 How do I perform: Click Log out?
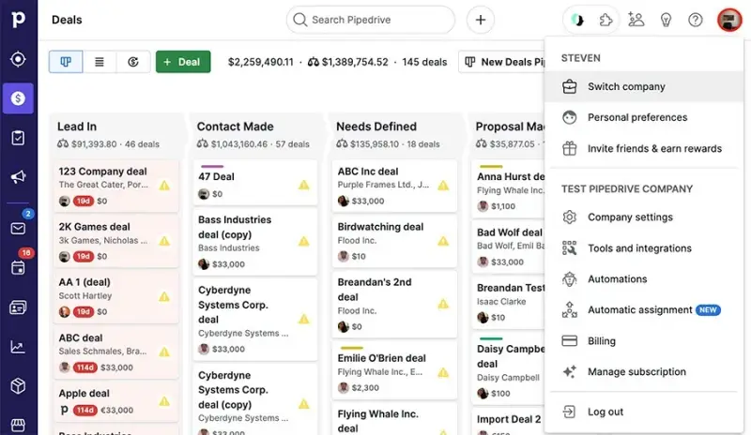click(644, 412)
